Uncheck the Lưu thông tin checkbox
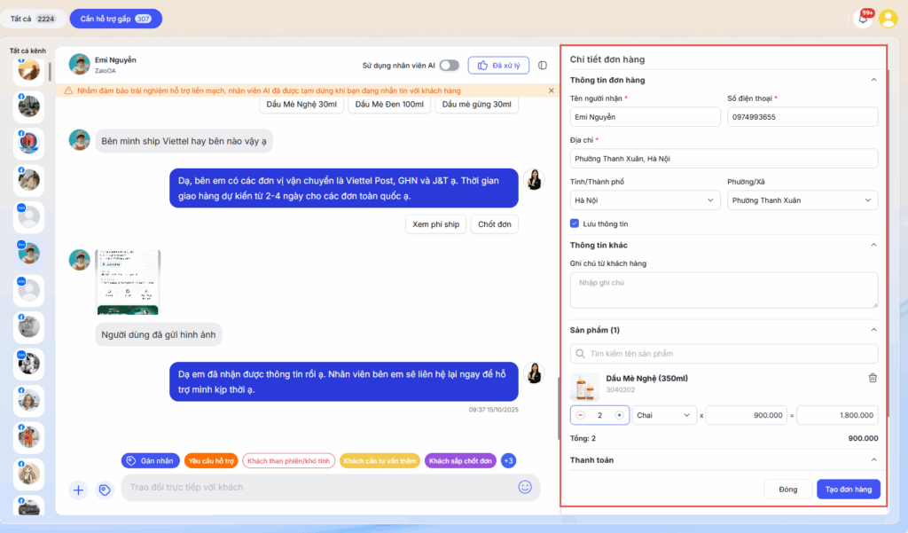The height and width of the screenshot is (533, 908). click(575, 223)
